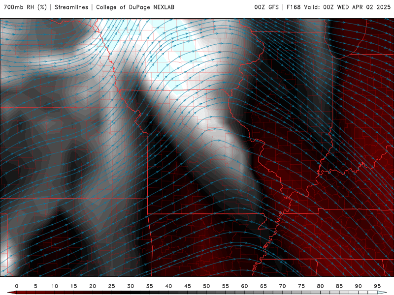Click the "85" RH scale number
The width and height of the screenshot is (394, 295).
point(339,286)
